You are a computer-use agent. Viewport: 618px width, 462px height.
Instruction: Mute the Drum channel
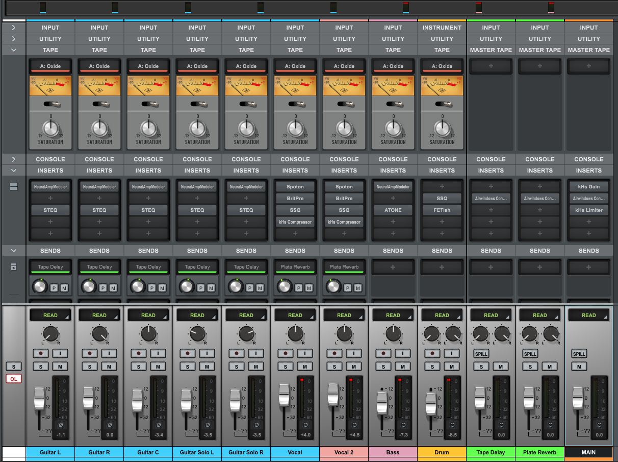coord(452,367)
